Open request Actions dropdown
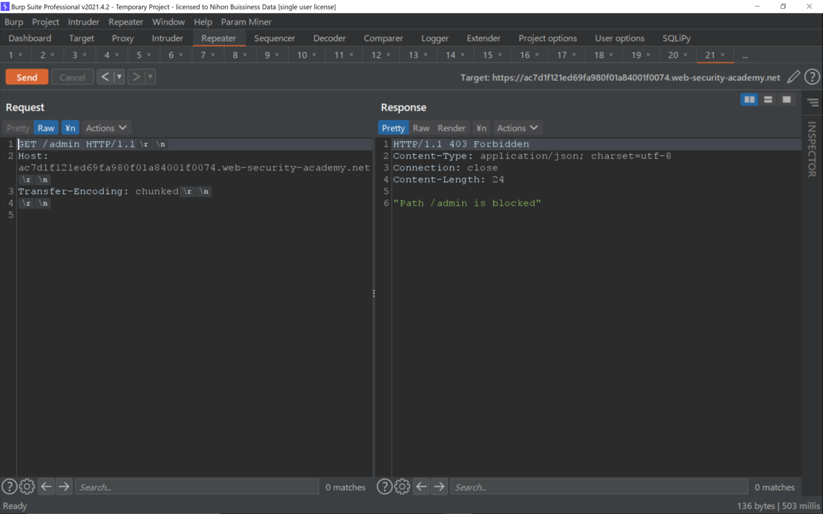 pos(106,127)
